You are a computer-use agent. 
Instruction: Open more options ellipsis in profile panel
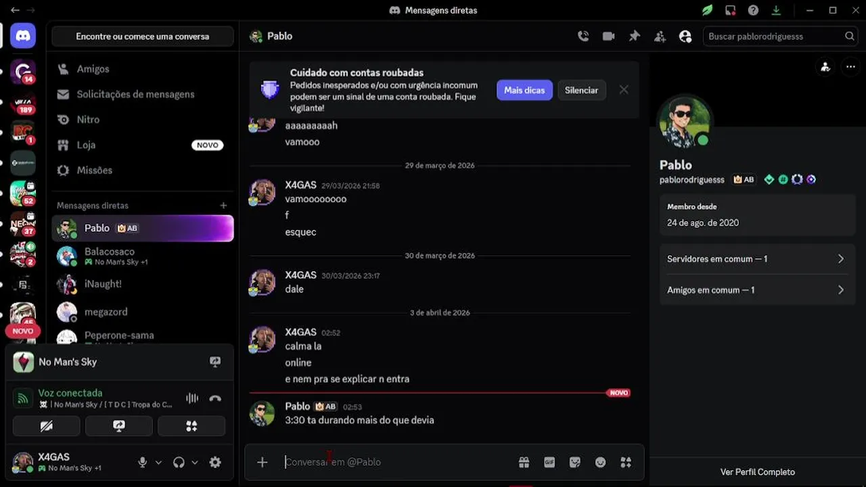[850, 67]
